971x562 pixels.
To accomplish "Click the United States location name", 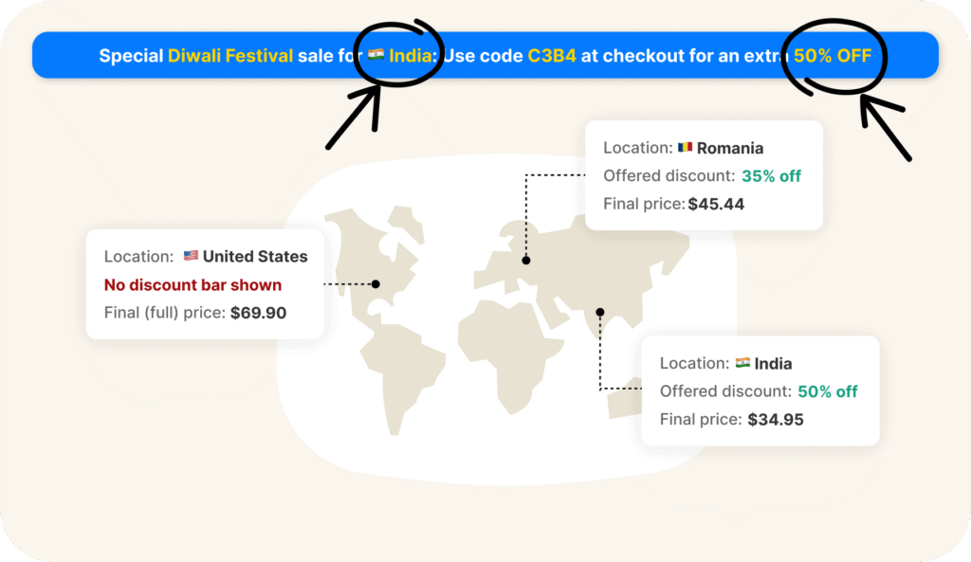I will point(255,256).
